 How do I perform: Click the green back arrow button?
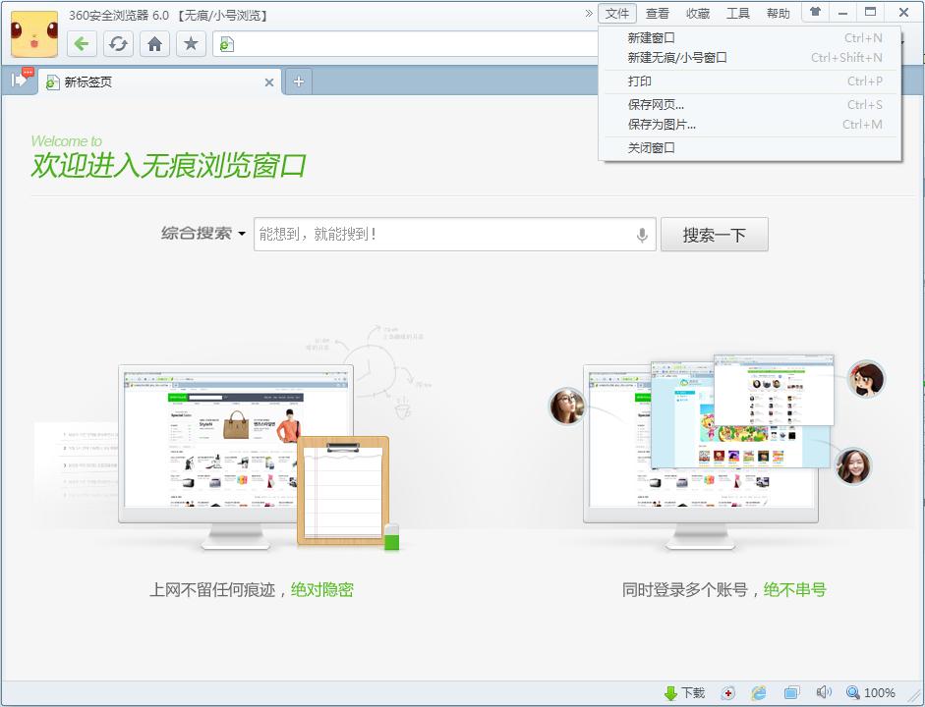click(82, 43)
